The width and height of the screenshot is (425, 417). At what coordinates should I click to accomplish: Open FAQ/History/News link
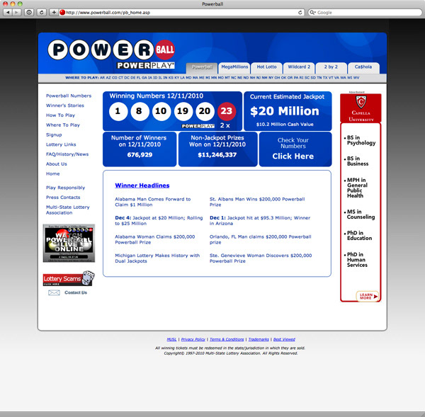click(67, 154)
